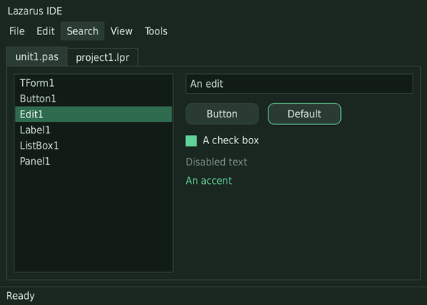Click into the 'An edit' text field

coord(299,84)
